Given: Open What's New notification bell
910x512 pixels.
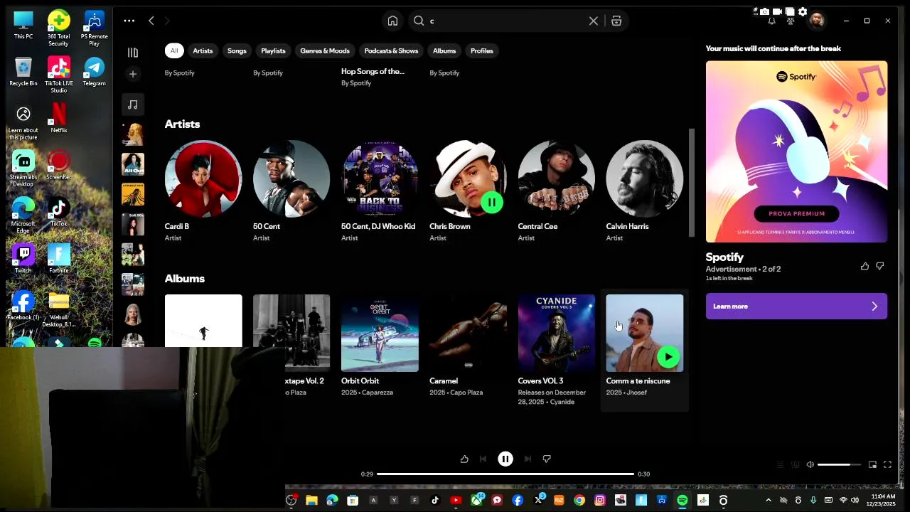Looking at the screenshot, I should coord(771,21).
